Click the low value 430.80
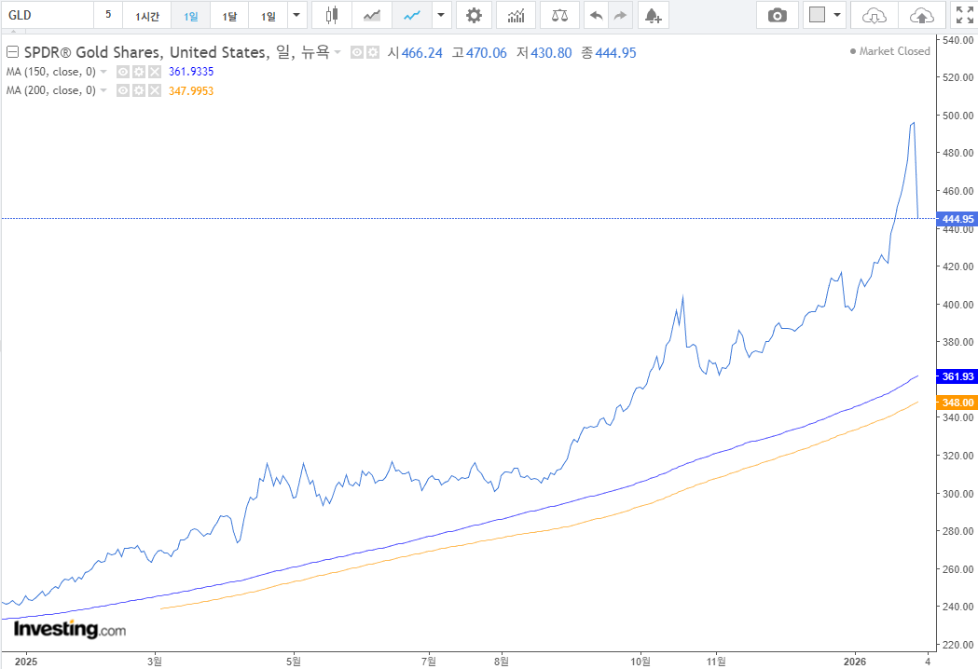 click(x=551, y=53)
